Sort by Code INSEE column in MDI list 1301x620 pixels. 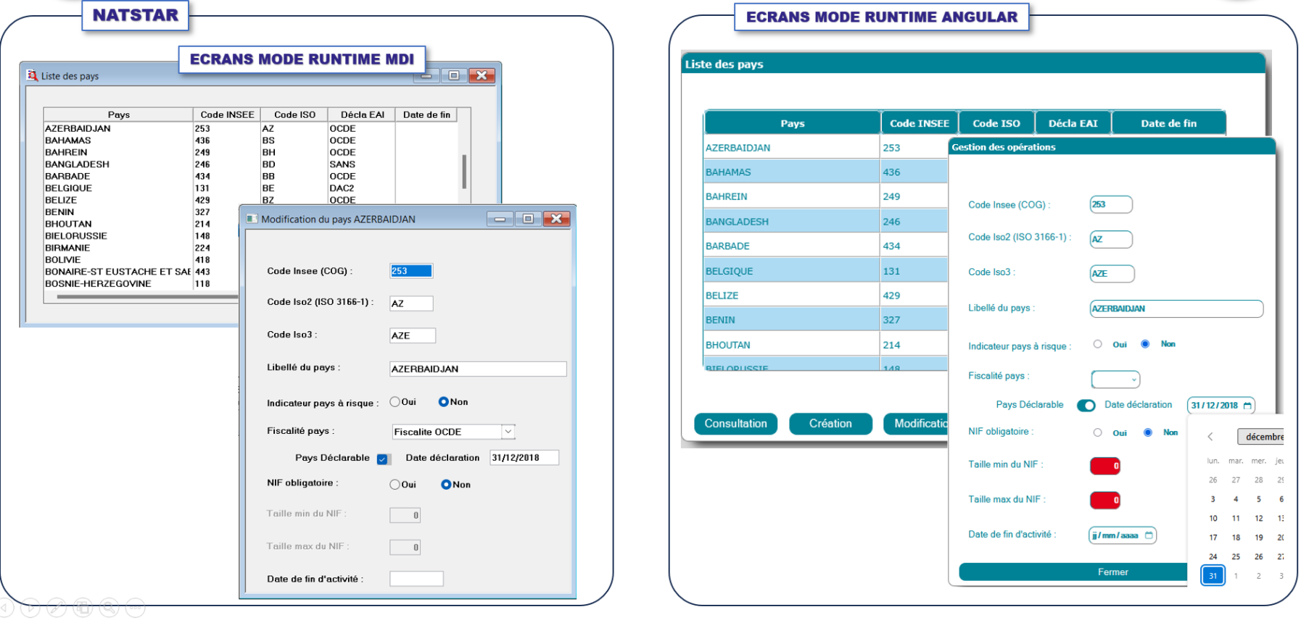[x=227, y=114]
